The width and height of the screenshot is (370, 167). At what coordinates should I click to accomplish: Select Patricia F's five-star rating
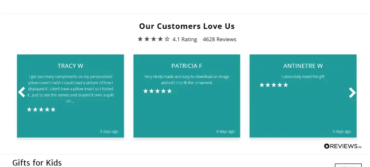click(x=157, y=91)
